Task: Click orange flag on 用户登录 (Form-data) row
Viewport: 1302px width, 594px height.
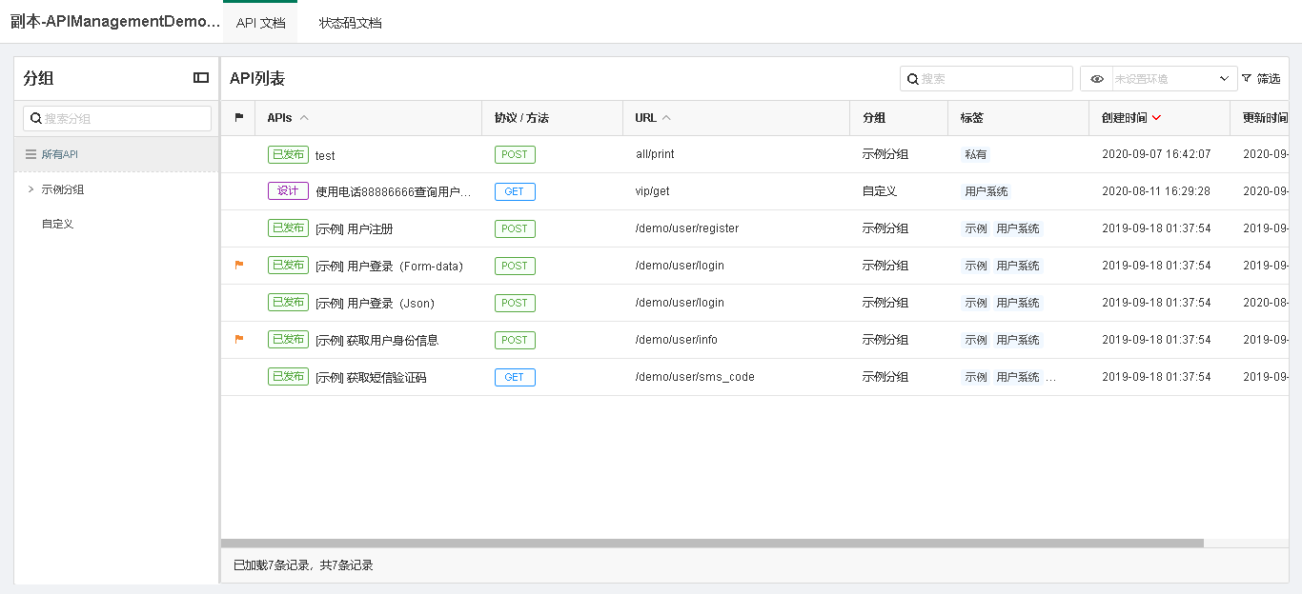Action: click(x=238, y=265)
